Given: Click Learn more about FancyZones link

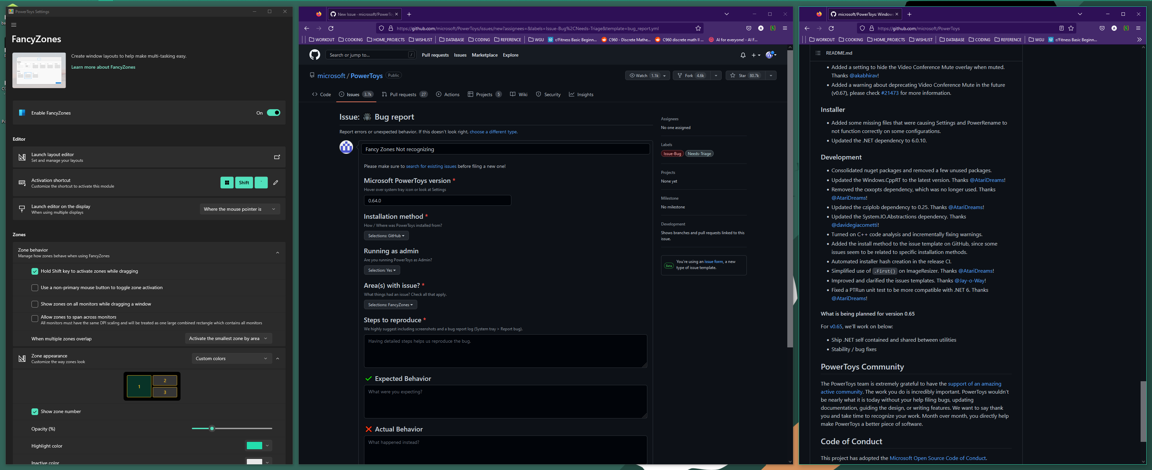Looking at the screenshot, I should point(103,67).
